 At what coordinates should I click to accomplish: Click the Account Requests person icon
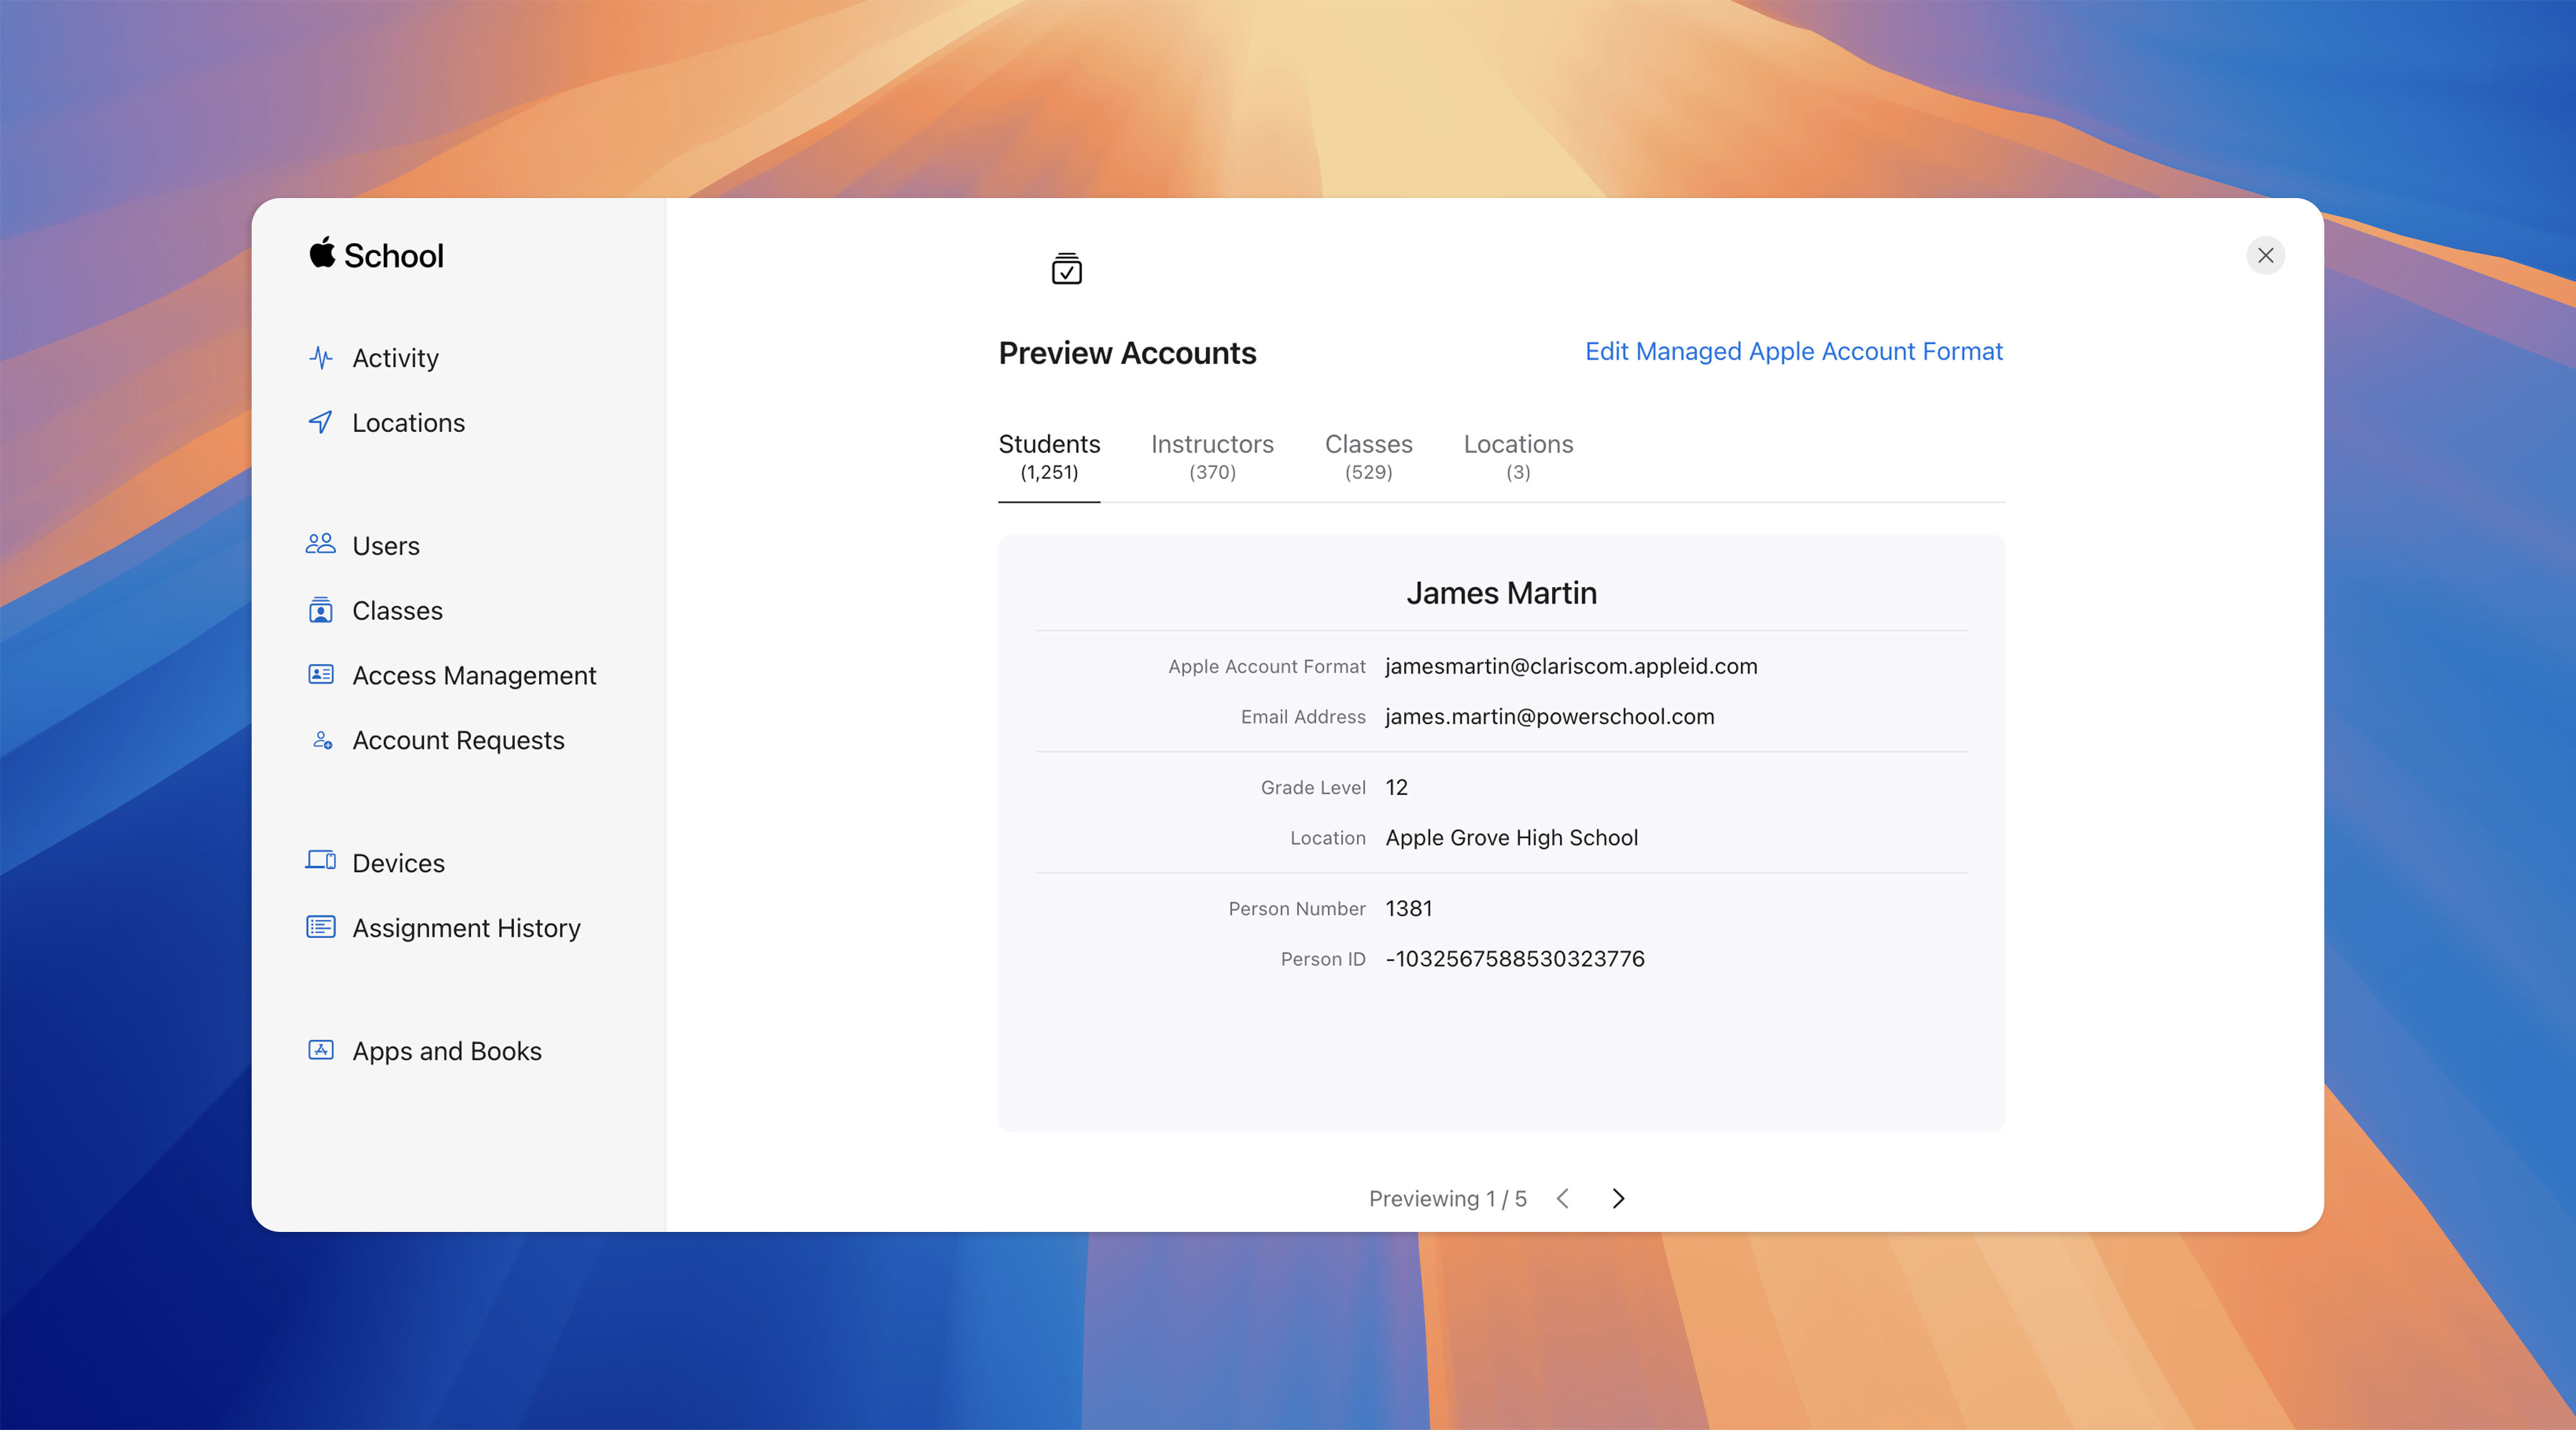pos(322,740)
